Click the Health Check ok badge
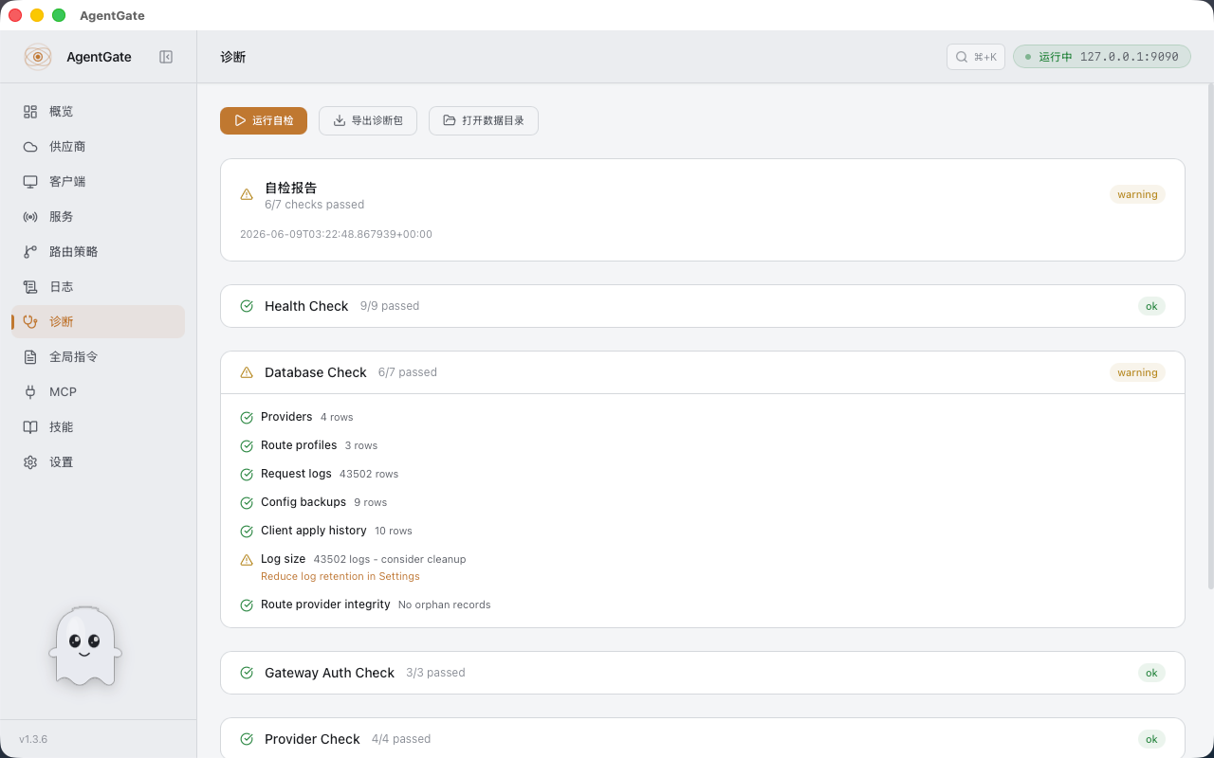 click(x=1151, y=306)
